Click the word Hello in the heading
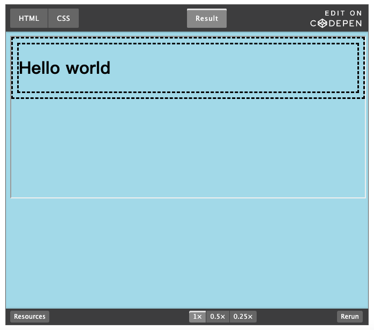Viewport: 374px width, 330px height. tap(40, 68)
